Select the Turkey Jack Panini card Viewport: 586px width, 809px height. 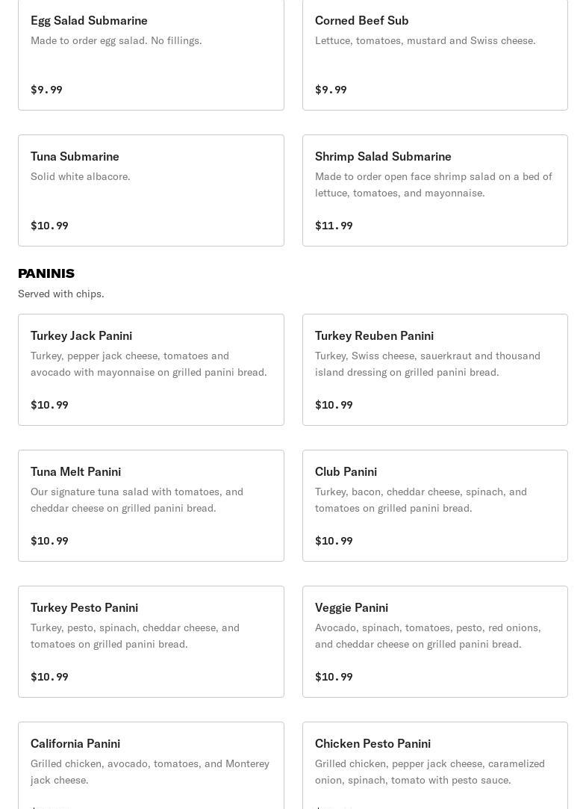tap(151, 370)
